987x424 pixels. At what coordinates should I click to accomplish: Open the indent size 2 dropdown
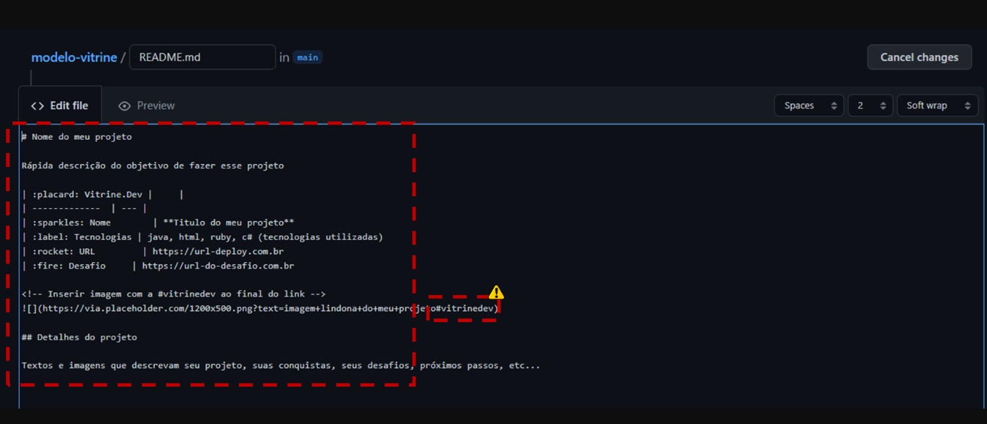870,105
